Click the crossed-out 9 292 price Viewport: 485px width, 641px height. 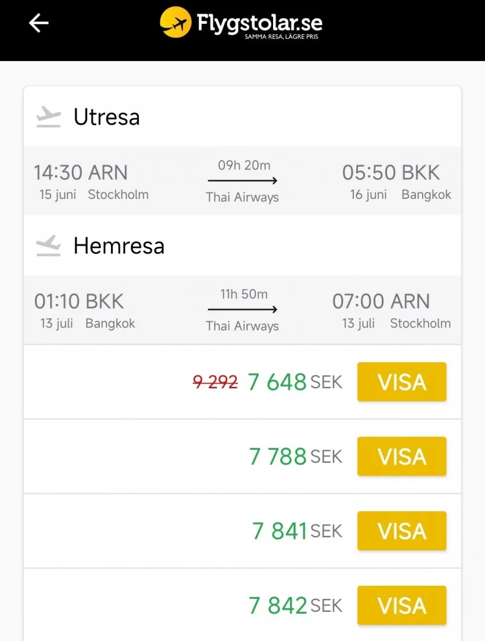click(x=215, y=382)
